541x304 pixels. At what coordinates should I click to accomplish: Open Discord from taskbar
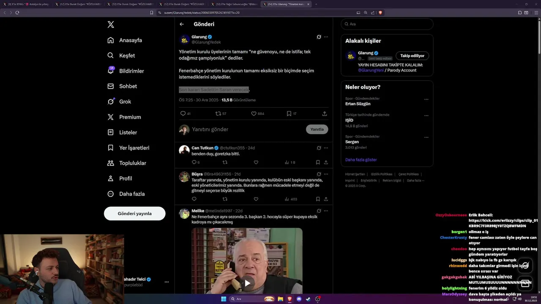click(299, 299)
